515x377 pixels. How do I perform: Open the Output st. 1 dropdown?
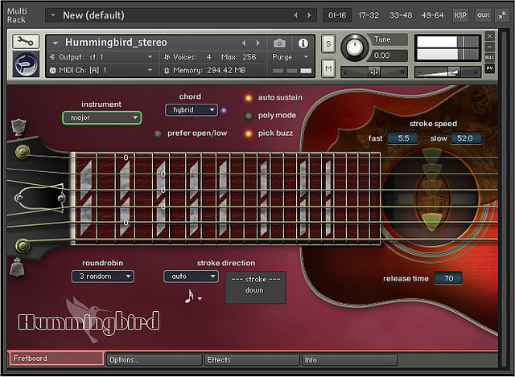point(150,57)
